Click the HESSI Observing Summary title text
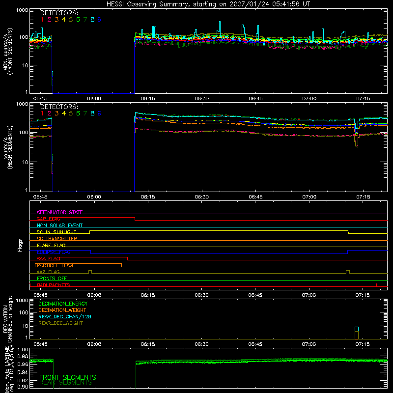 (x=208, y=4)
